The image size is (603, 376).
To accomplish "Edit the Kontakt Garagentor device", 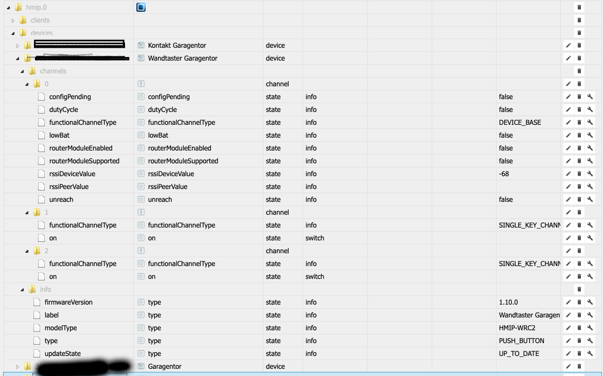I will [568, 45].
